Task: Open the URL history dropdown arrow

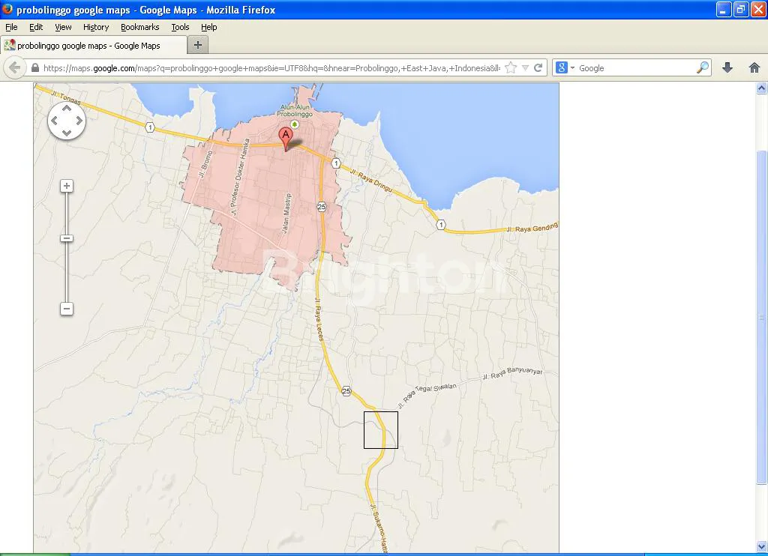Action: pos(525,67)
